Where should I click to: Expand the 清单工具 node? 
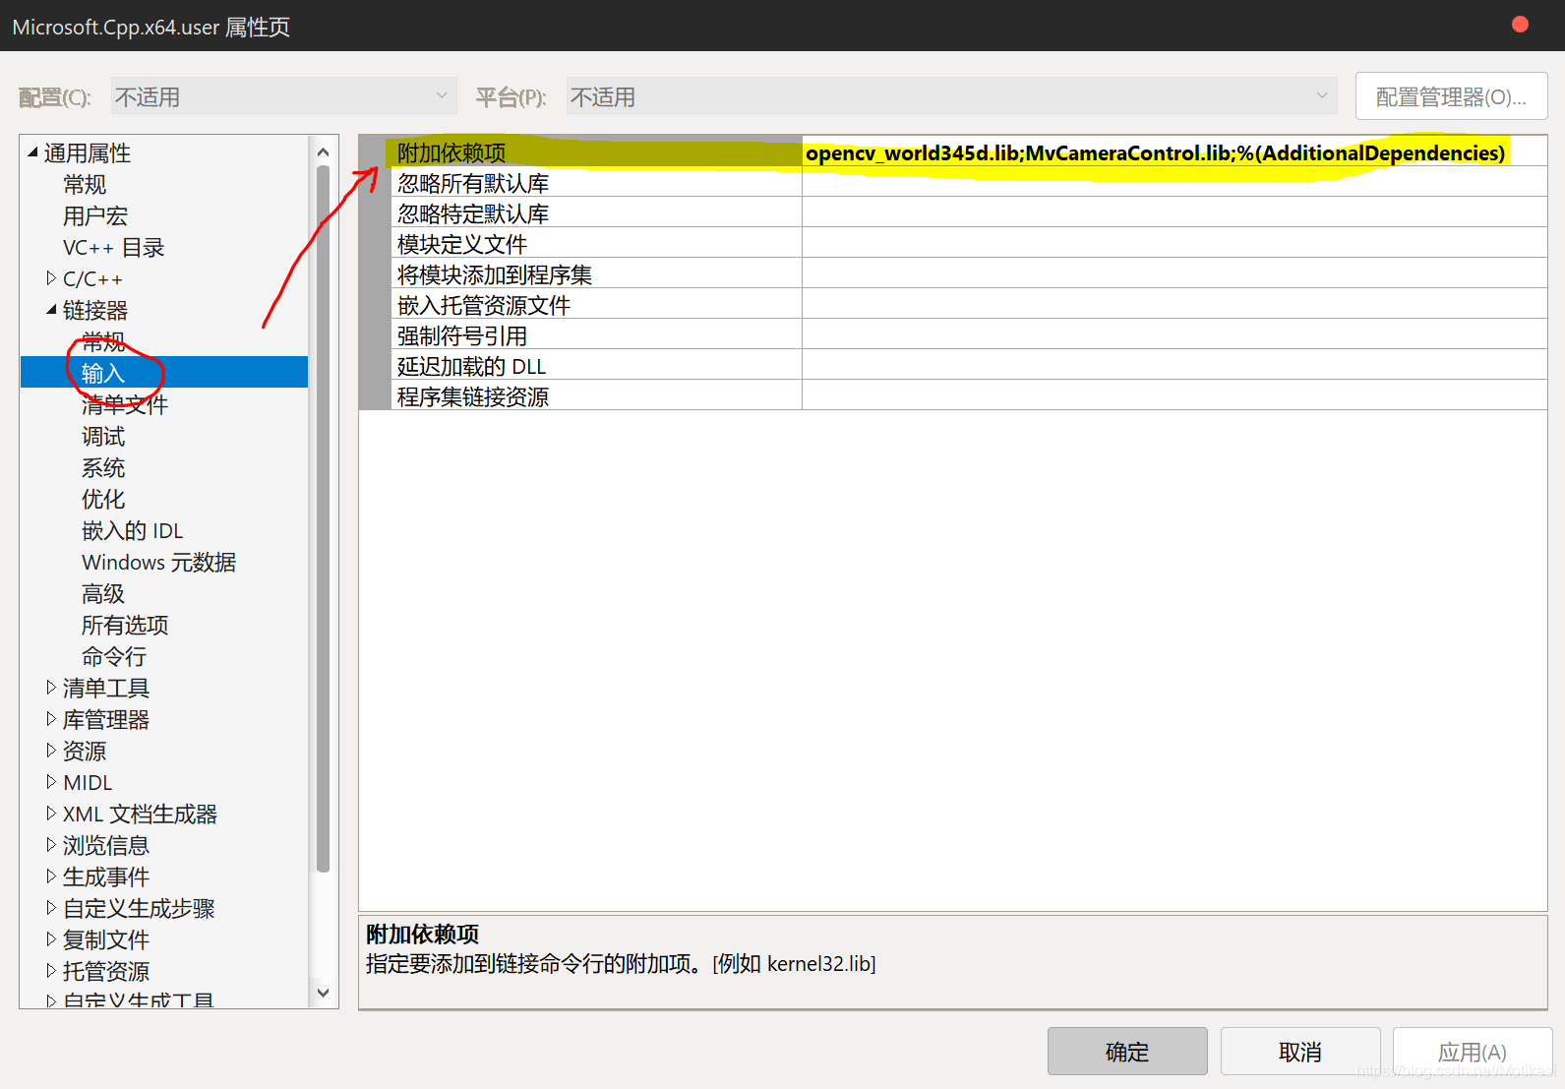pyautogui.click(x=51, y=688)
